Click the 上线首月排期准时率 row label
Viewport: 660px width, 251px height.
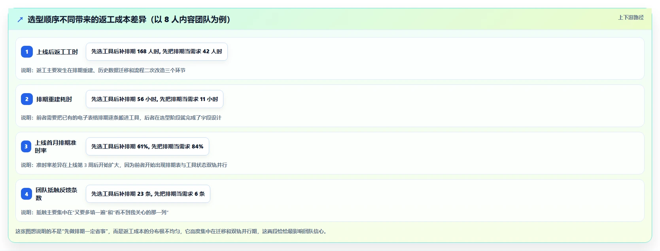(x=56, y=146)
